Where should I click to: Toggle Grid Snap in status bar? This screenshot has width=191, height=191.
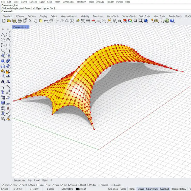[x=113, y=189]
